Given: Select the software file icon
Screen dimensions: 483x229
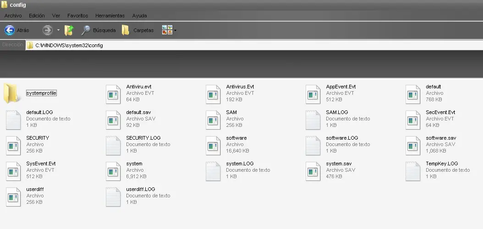Looking at the screenshot, I should [x=213, y=146].
